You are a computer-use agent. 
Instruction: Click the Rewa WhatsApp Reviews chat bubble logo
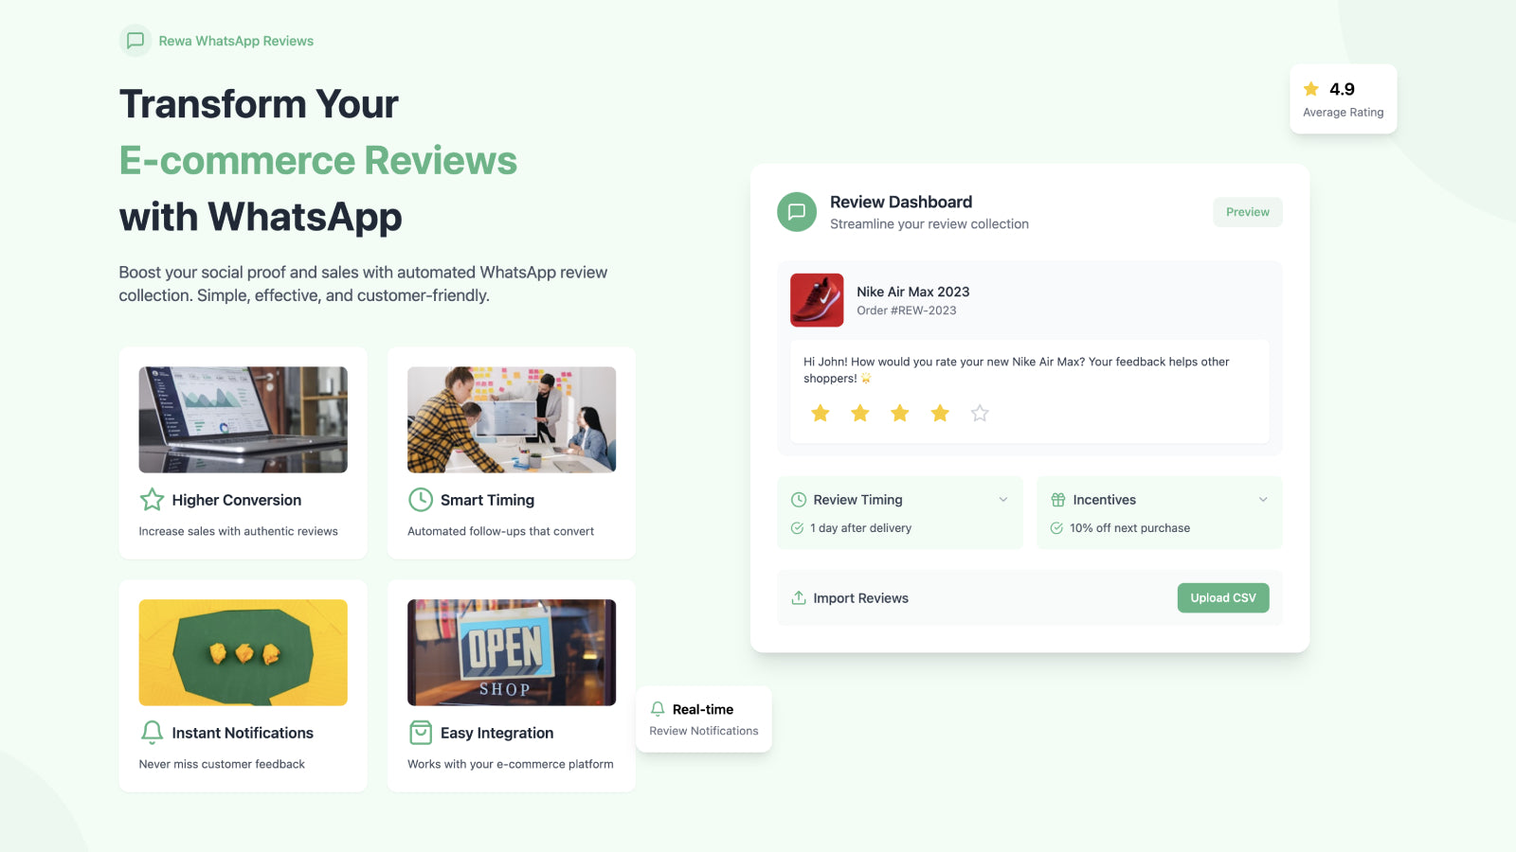[135, 41]
